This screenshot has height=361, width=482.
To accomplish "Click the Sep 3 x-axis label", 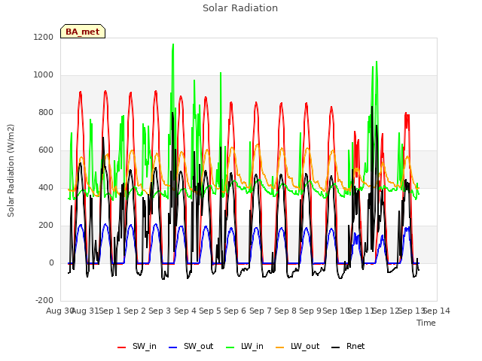I will (x=160, y=311).
